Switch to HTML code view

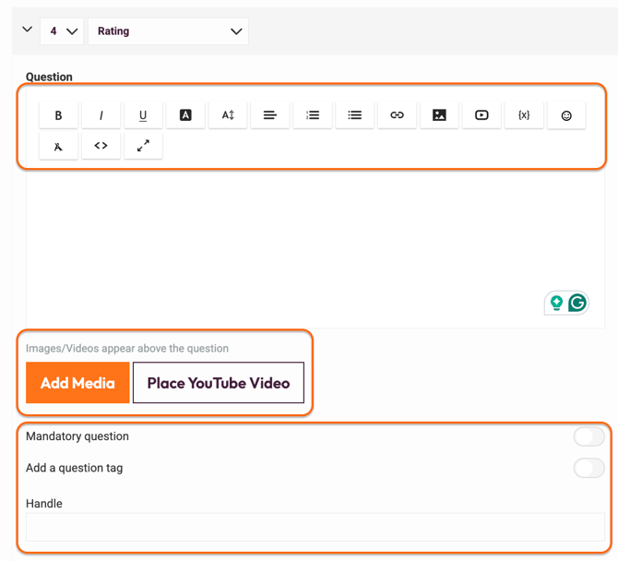click(x=101, y=146)
